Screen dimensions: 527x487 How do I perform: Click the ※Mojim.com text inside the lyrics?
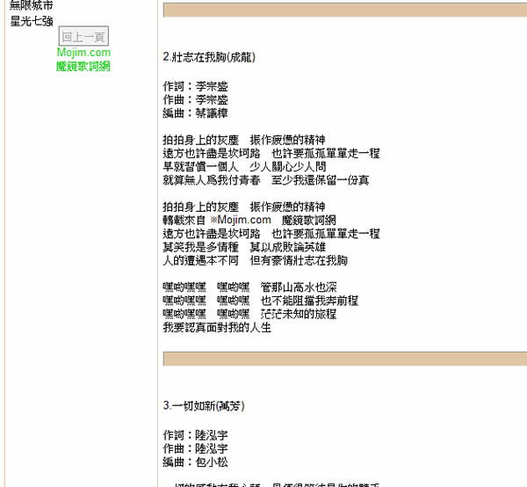(241, 220)
